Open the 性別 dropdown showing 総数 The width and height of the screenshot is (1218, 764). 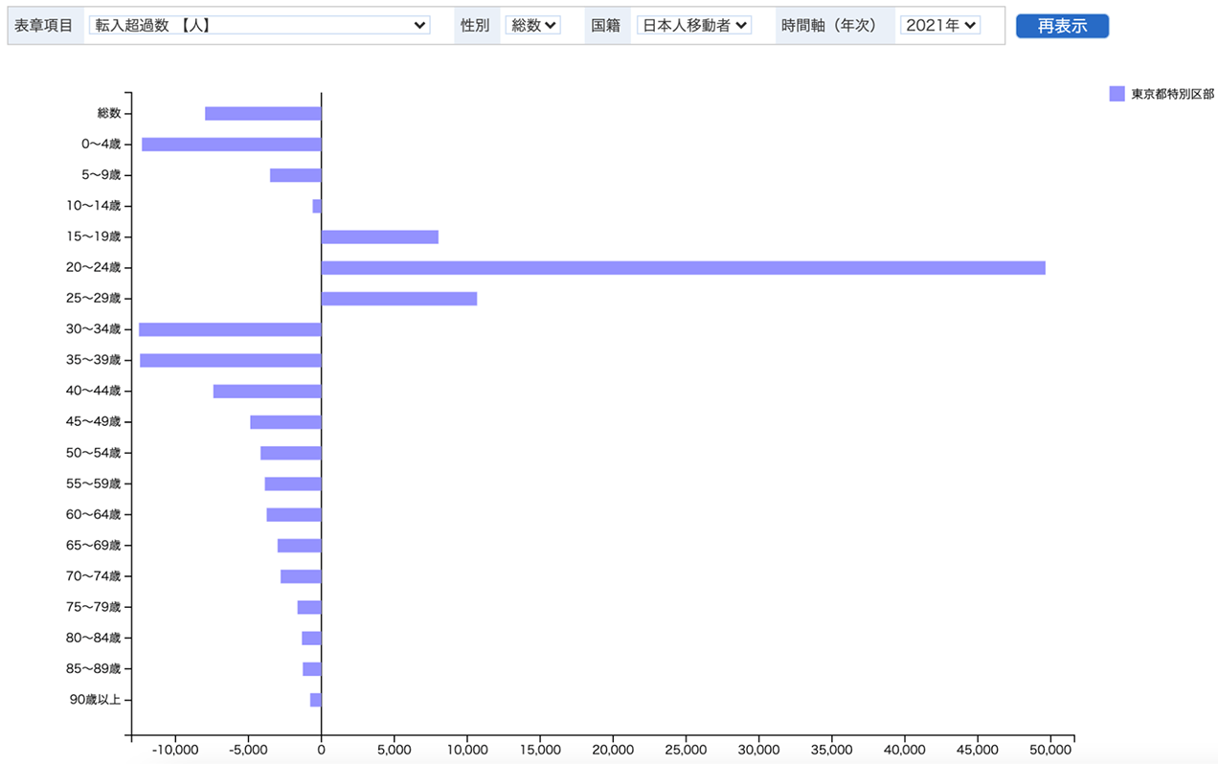(x=532, y=25)
